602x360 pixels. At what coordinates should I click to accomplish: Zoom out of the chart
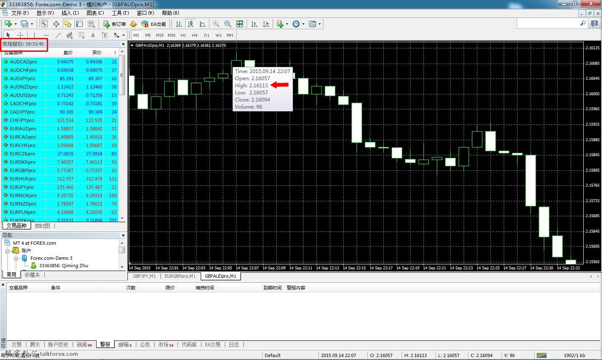pos(228,24)
